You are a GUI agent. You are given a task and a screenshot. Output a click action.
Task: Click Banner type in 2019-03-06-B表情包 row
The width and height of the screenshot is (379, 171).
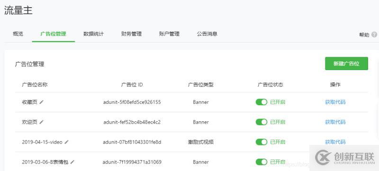(201, 162)
